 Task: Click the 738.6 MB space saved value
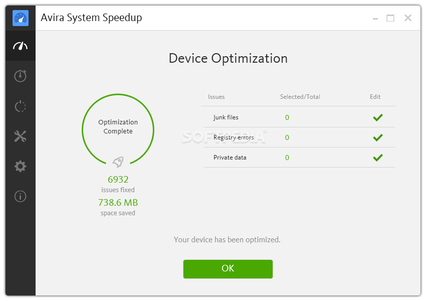(118, 203)
